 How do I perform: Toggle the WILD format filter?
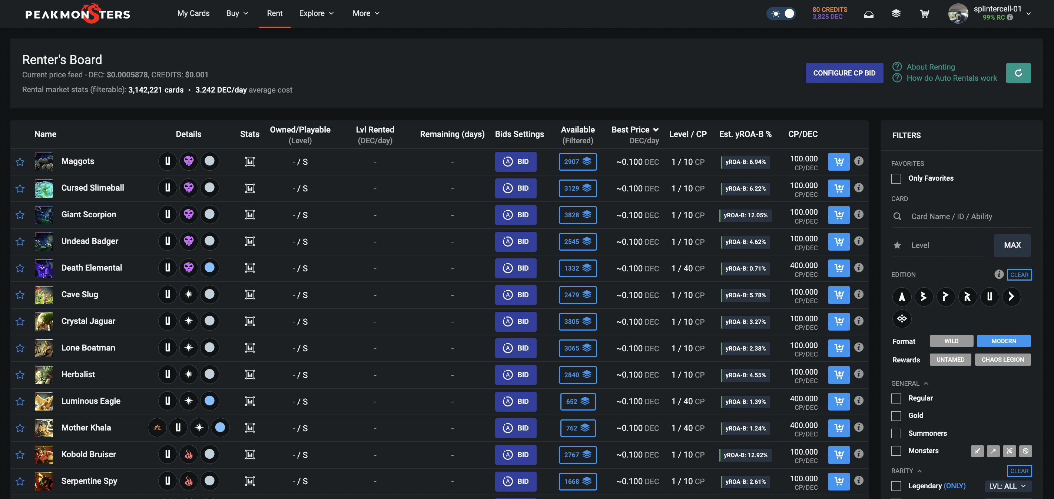(951, 341)
